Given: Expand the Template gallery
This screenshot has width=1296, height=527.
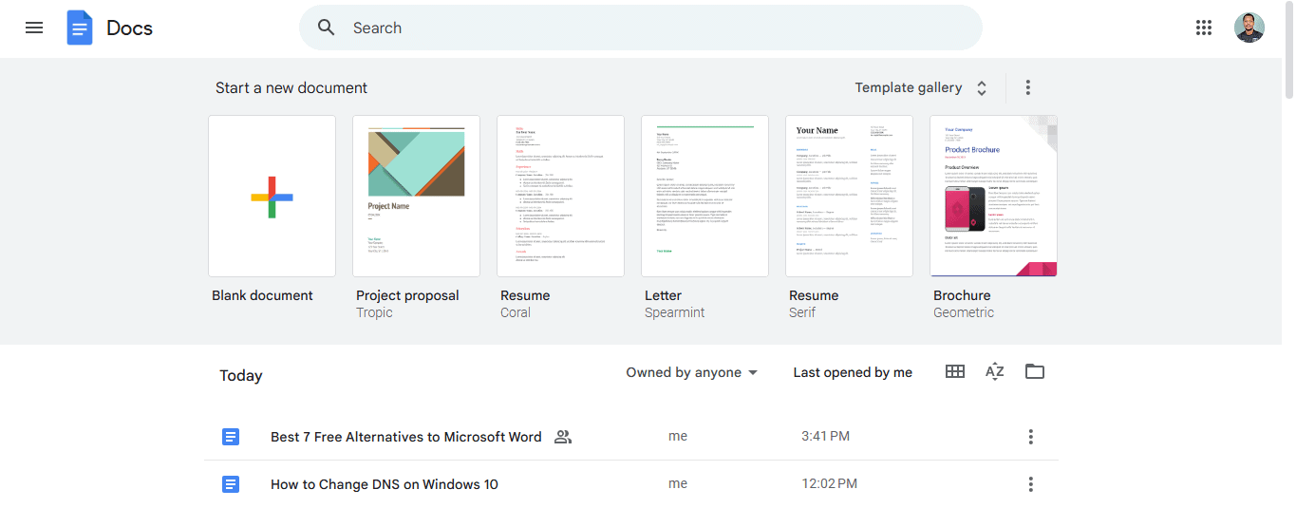Looking at the screenshot, I should [922, 87].
